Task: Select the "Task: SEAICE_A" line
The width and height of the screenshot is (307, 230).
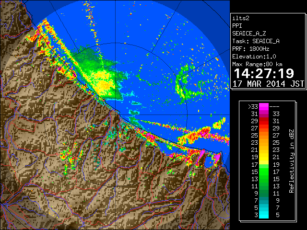Action: [256, 41]
